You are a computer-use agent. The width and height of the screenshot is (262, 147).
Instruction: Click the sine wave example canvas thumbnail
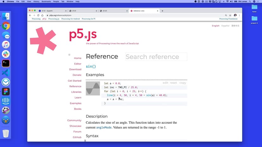point(93,88)
